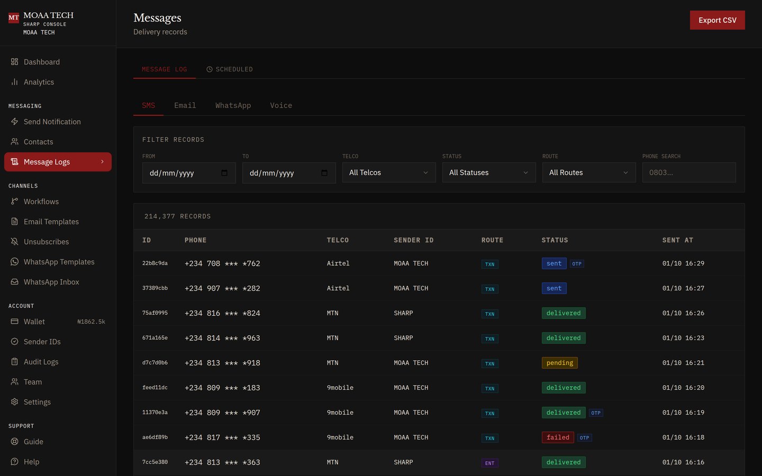
Task: Switch to the Email channel tab
Action: 185,105
